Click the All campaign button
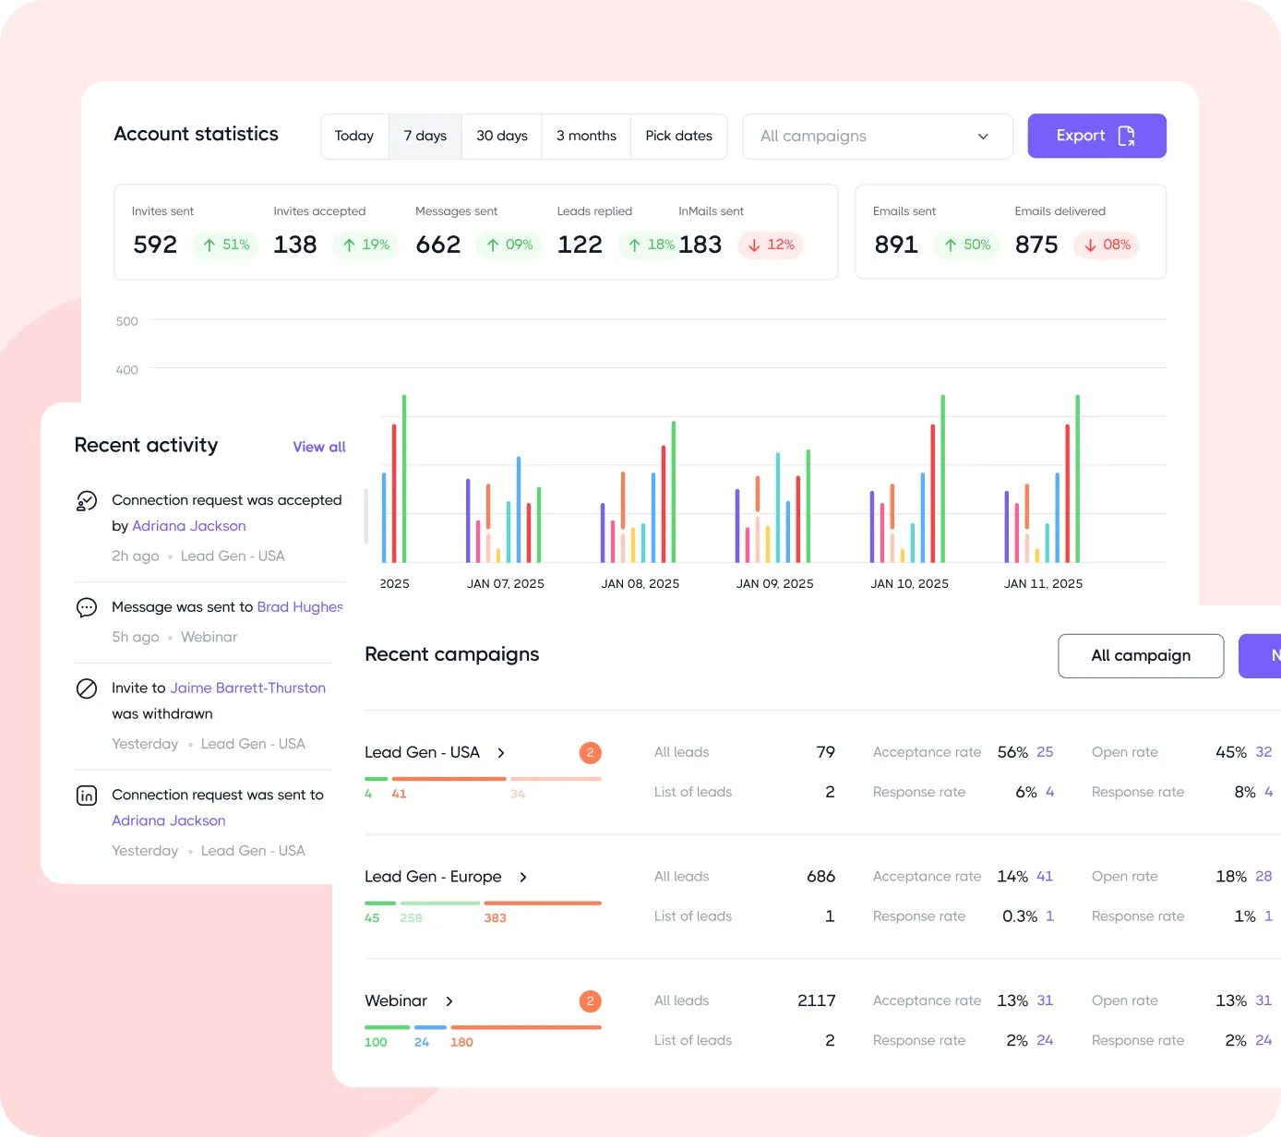 tap(1141, 656)
